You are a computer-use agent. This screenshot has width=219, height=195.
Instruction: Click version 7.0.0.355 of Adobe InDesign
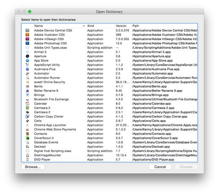(122, 39)
